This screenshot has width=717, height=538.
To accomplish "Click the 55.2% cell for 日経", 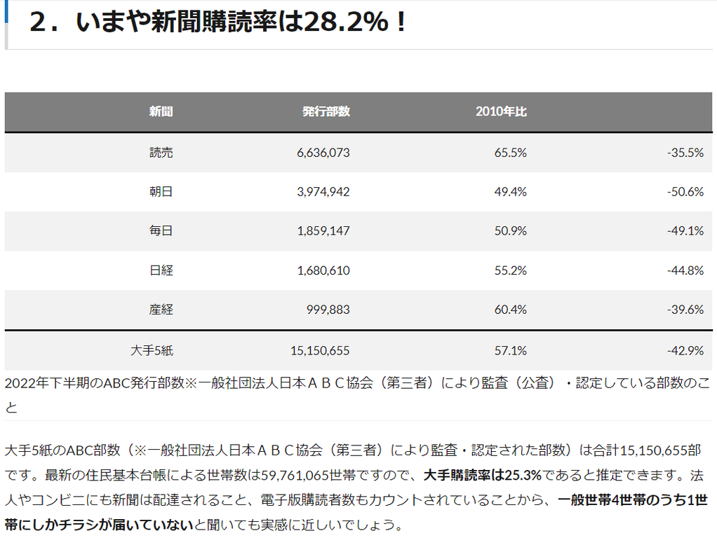I will 510,270.
